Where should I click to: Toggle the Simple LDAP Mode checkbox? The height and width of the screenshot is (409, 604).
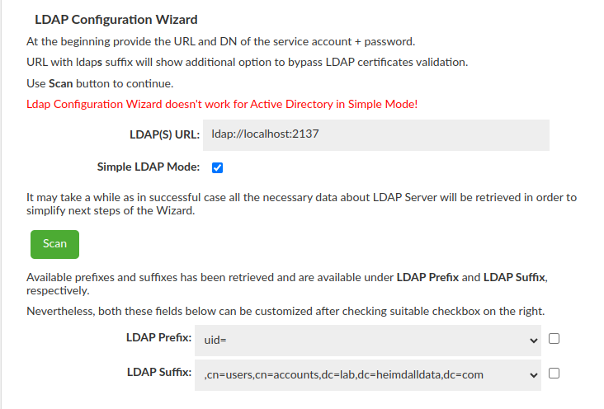coord(218,168)
